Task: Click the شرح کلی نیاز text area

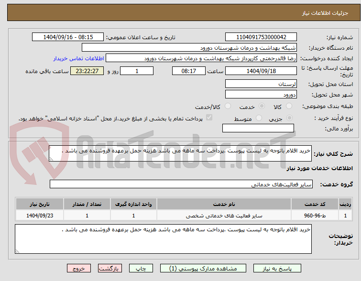Action: point(180,153)
